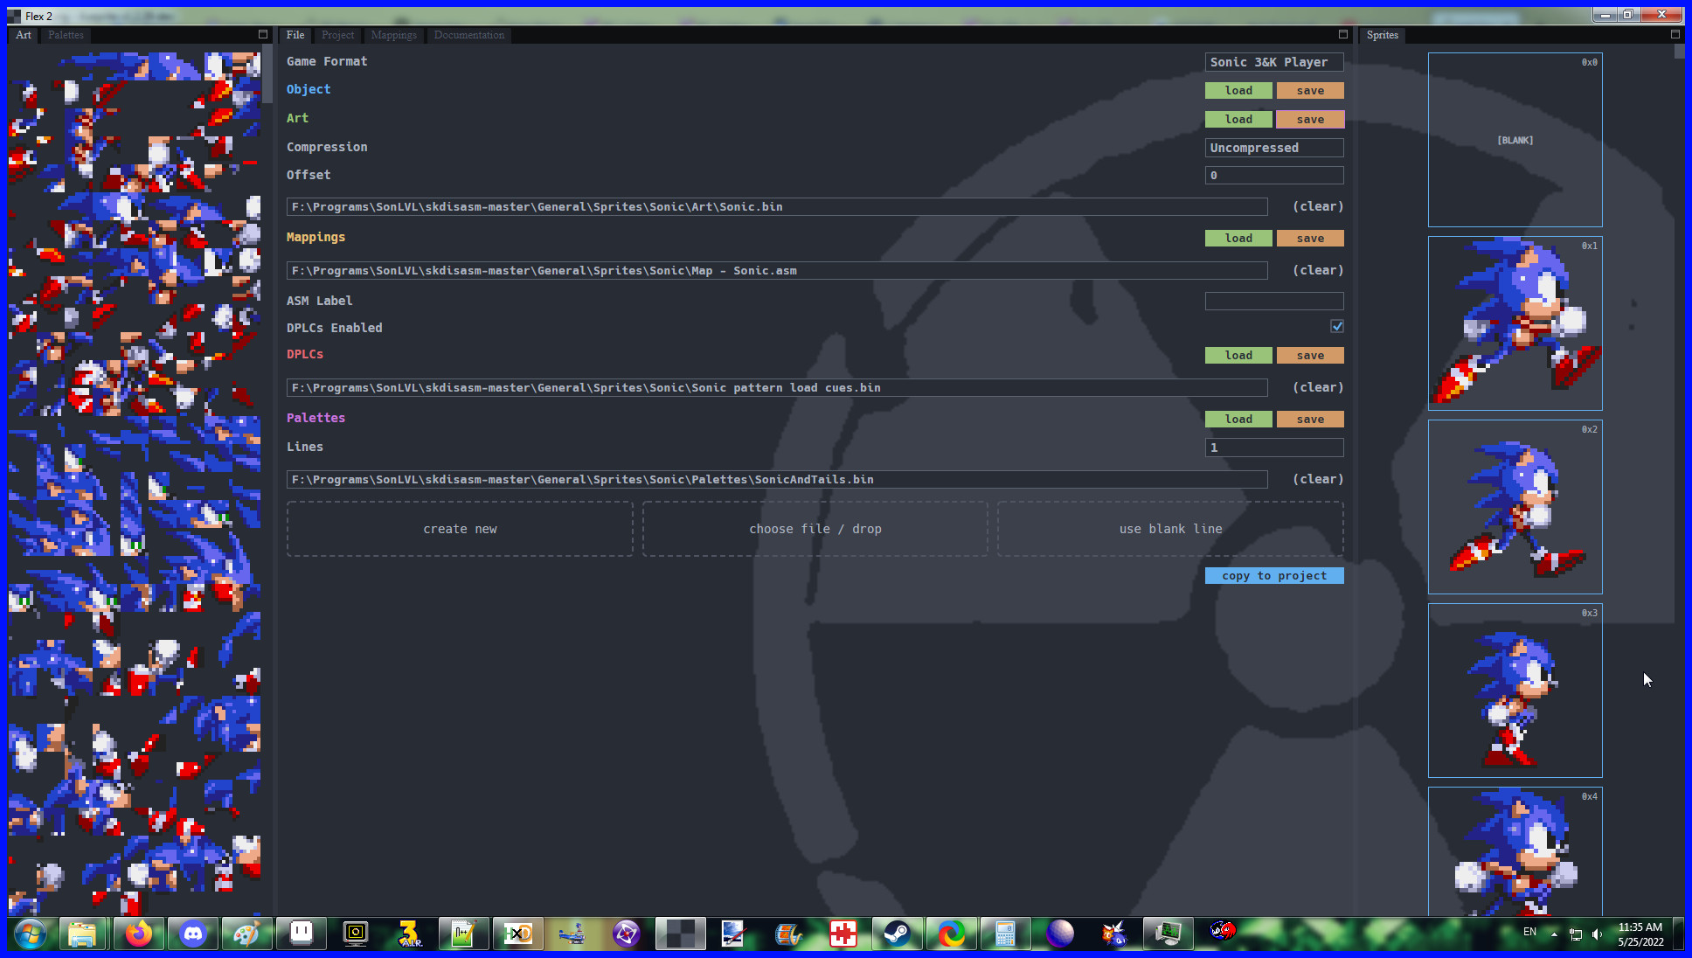Clear the Map - Sonic.asm path

[1318, 270]
